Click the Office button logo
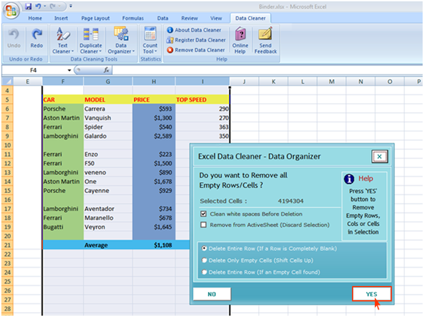 click(x=11, y=11)
